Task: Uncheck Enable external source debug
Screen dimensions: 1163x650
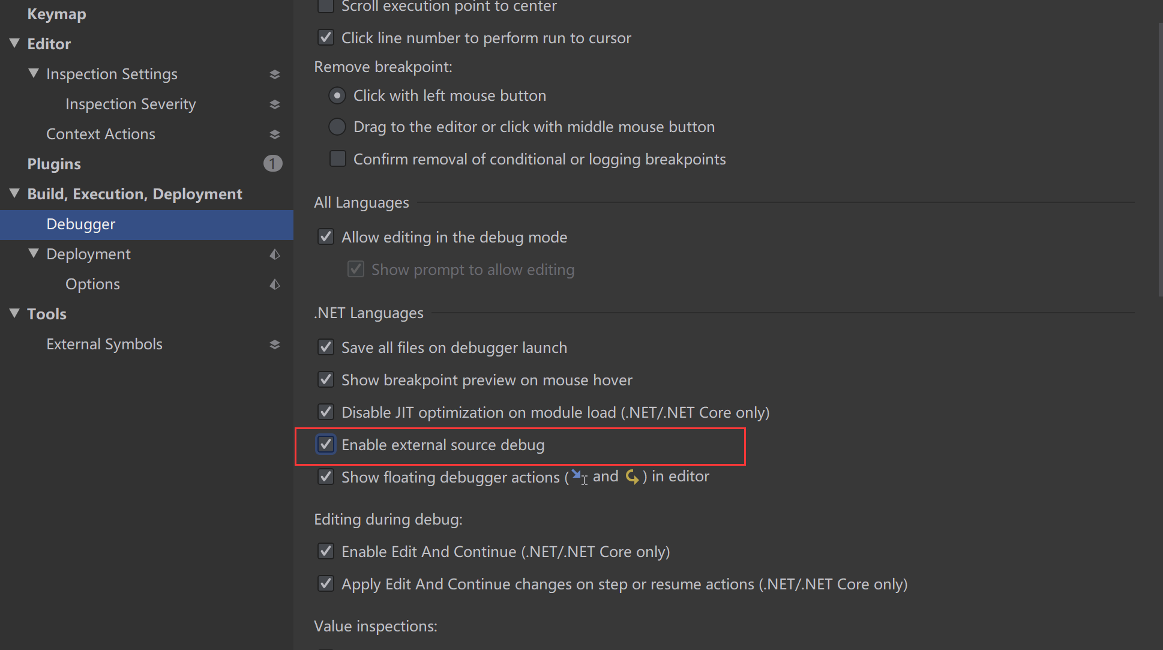Action: point(326,444)
